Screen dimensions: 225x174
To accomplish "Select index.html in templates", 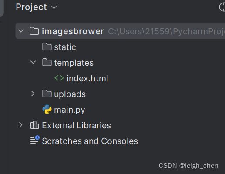I will (87, 78).
